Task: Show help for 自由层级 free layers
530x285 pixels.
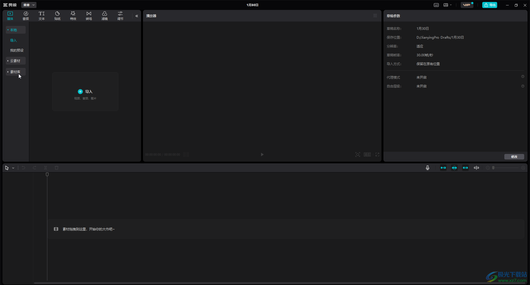Action: coord(523,86)
